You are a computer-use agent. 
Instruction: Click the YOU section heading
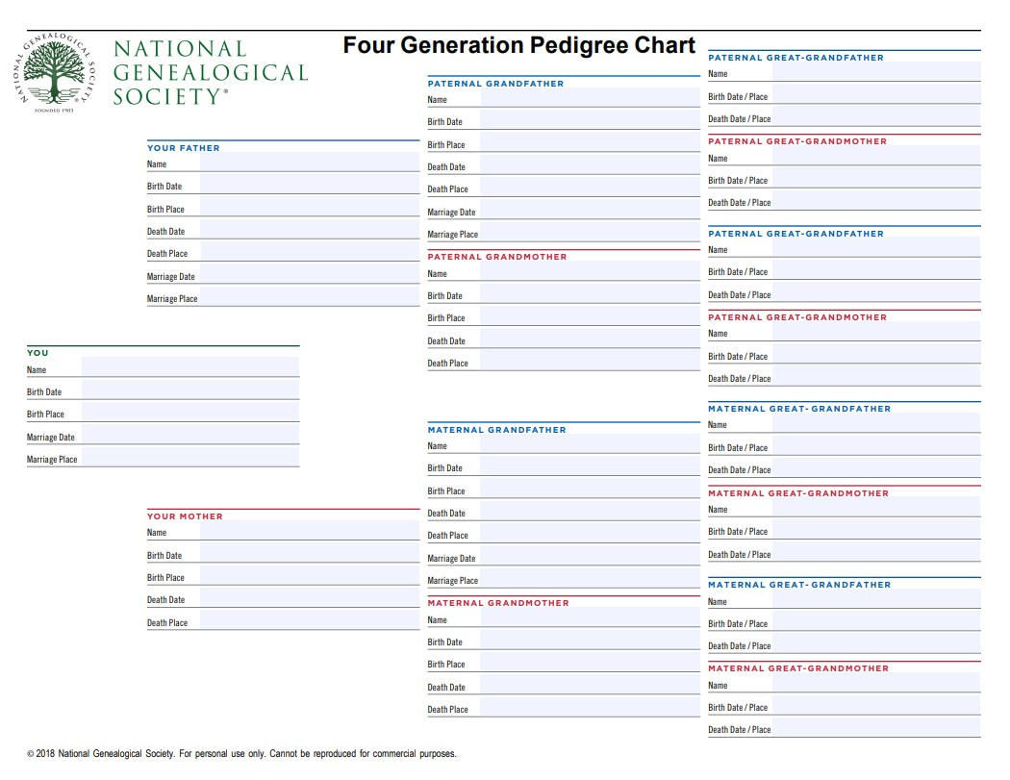point(38,352)
